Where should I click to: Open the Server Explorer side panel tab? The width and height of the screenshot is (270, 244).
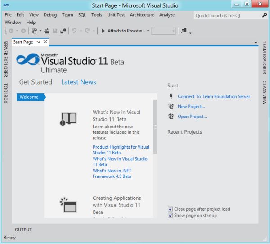tap(6, 59)
